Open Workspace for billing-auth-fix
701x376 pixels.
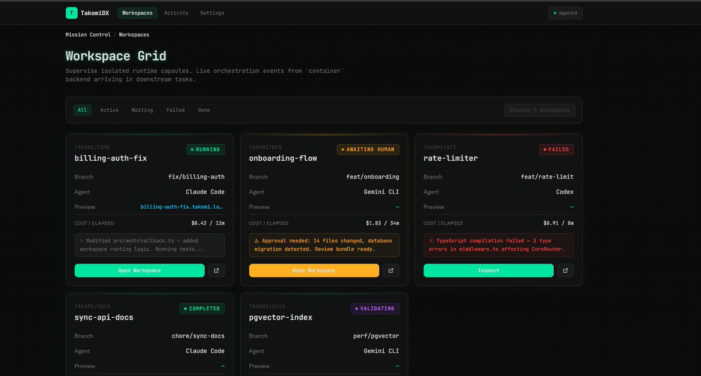tap(140, 270)
